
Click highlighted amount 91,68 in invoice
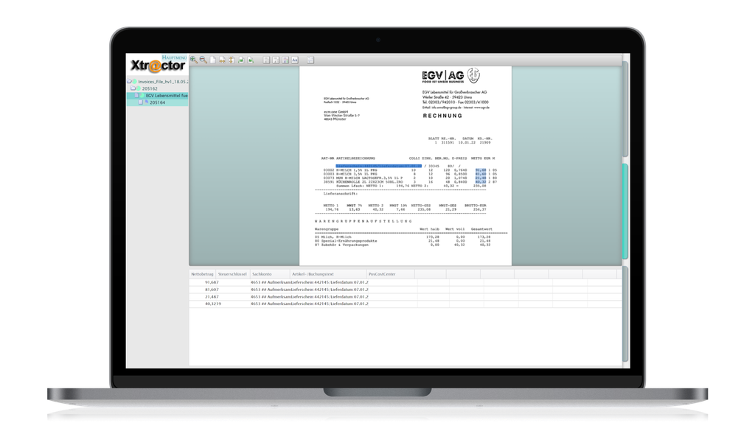pos(481,170)
